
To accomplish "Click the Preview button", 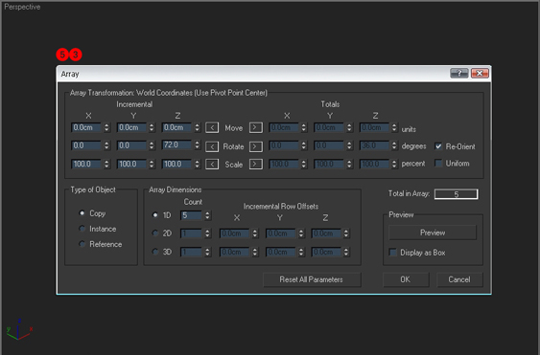I will coord(433,233).
